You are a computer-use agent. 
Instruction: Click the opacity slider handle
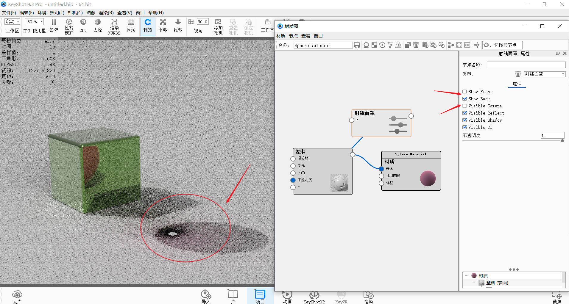[x=562, y=141]
